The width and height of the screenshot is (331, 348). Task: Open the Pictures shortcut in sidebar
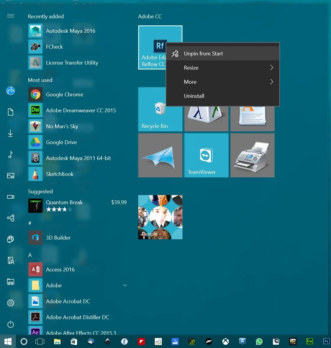(x=11, y=176)
